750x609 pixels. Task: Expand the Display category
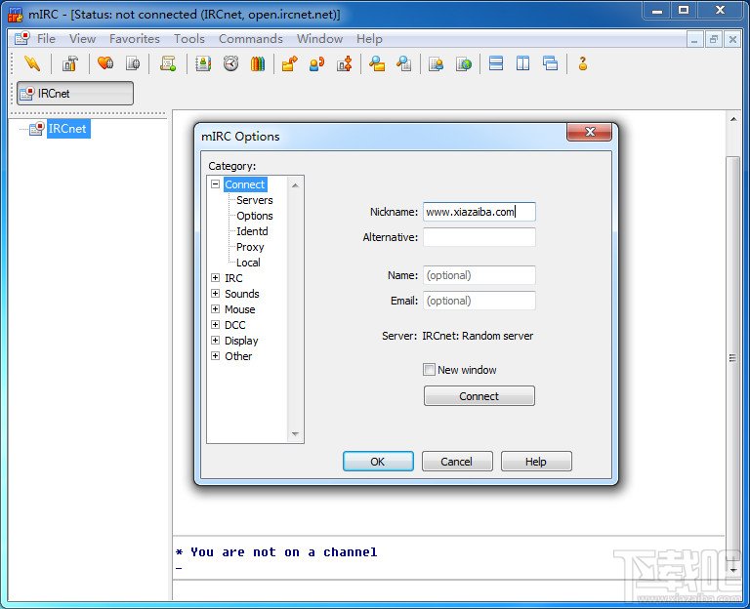pyautogui.click(x=215, y=341)
